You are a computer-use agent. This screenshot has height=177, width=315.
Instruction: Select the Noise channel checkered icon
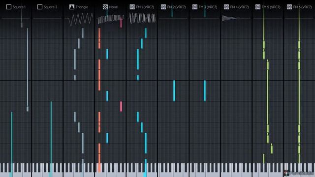pyautogui.click(x=105, y=7)
